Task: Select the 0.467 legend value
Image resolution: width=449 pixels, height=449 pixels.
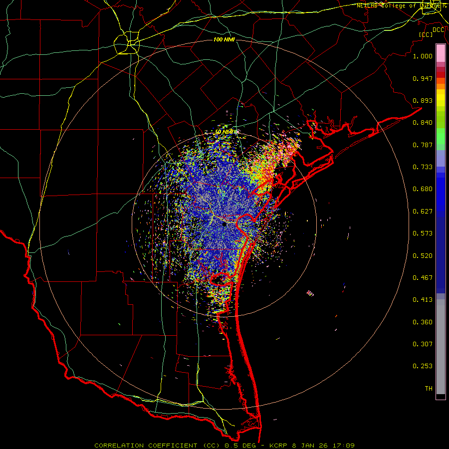Action: [423, 278]
